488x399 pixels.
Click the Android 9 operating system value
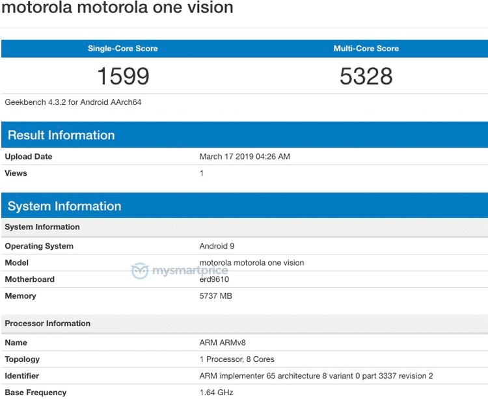[x=217, y=246]
